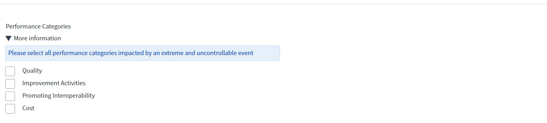Enable the Improvement Activities checkbox
This screenshot has height=123, width=547.
tap(10, 84)
